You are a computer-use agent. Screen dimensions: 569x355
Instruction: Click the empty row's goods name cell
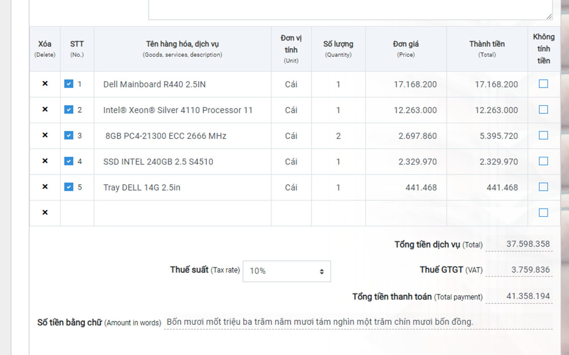coord(182,213)
